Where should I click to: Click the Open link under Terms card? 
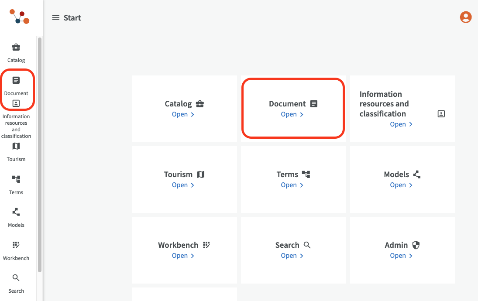point(292,185)
